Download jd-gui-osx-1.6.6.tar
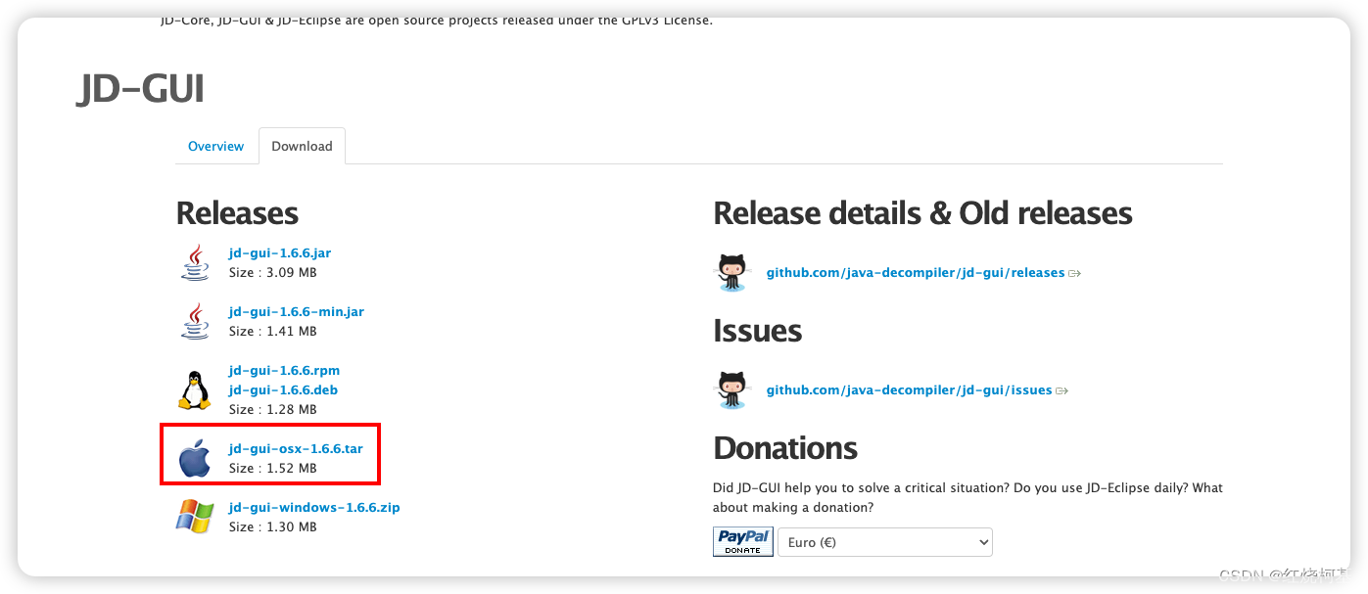 coord(296,448)
